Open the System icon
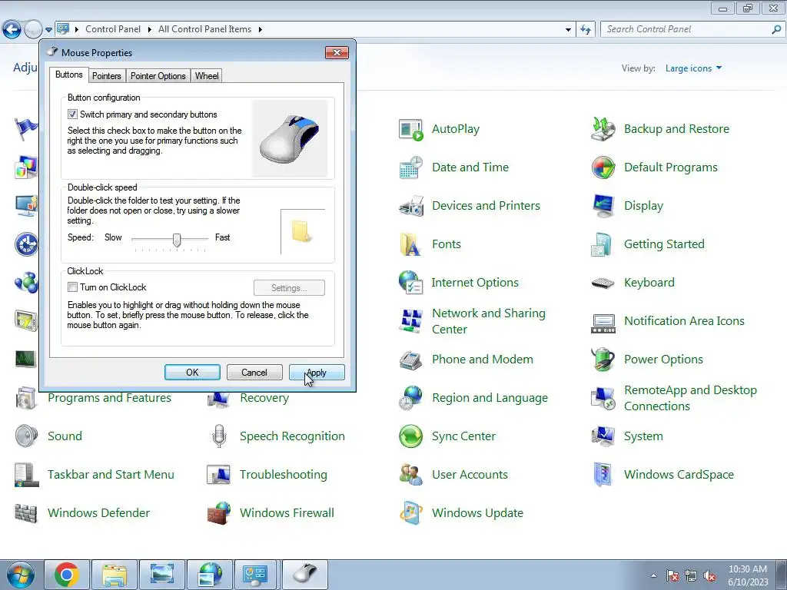787x590 pixels. (603, 436)
